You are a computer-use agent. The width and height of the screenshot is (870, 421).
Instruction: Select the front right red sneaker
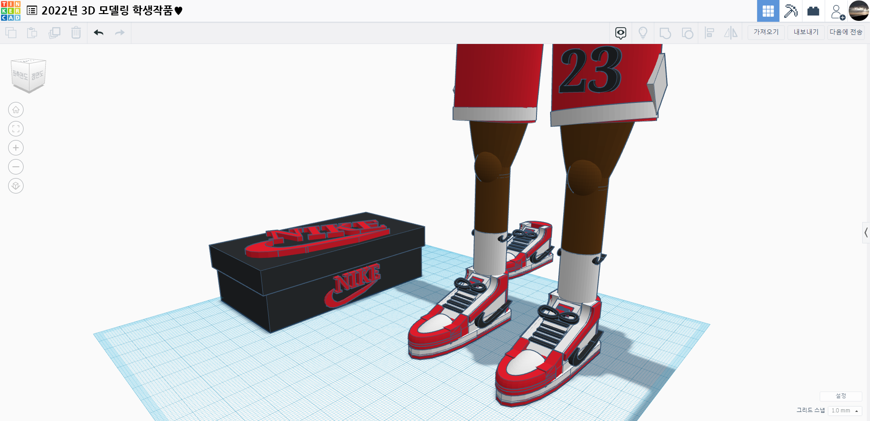[548, 349]
